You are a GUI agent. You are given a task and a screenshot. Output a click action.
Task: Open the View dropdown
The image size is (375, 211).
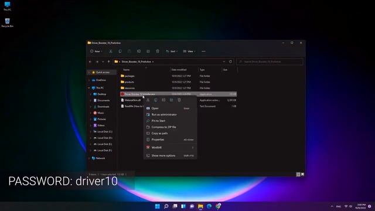[x=189, y=51]
